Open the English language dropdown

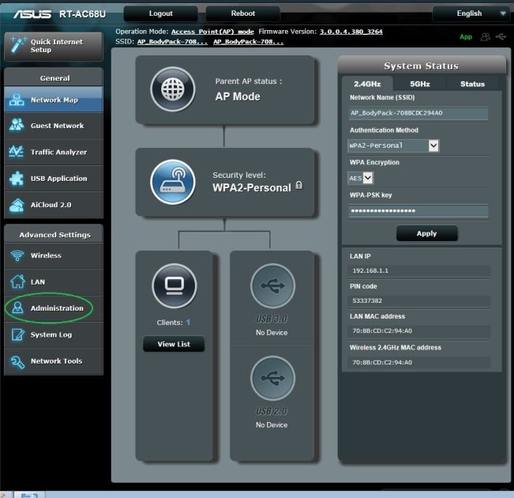471,13
